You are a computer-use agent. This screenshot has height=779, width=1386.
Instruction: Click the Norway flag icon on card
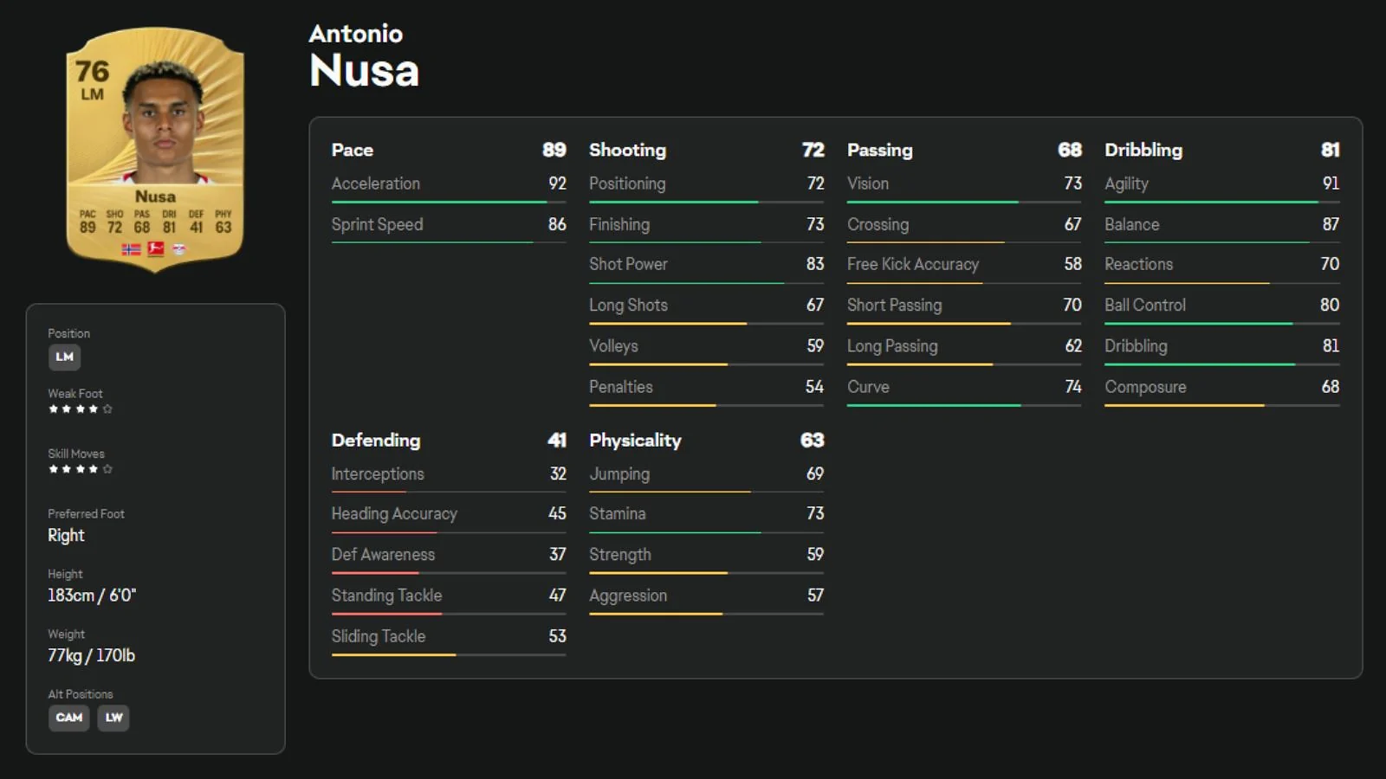coord(131,249)
